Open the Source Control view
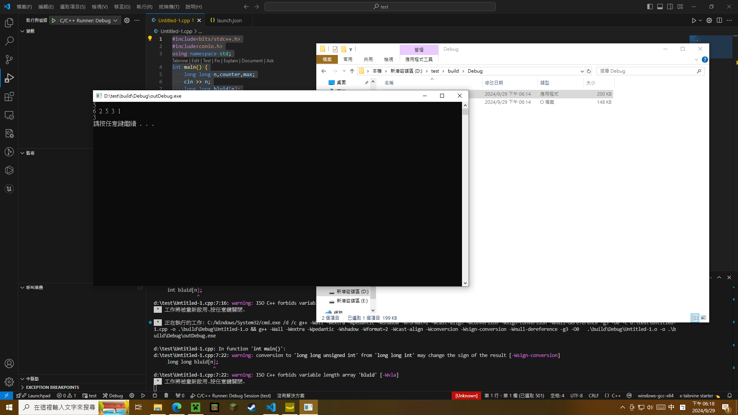The image size is (738, 415). point(9,60)
